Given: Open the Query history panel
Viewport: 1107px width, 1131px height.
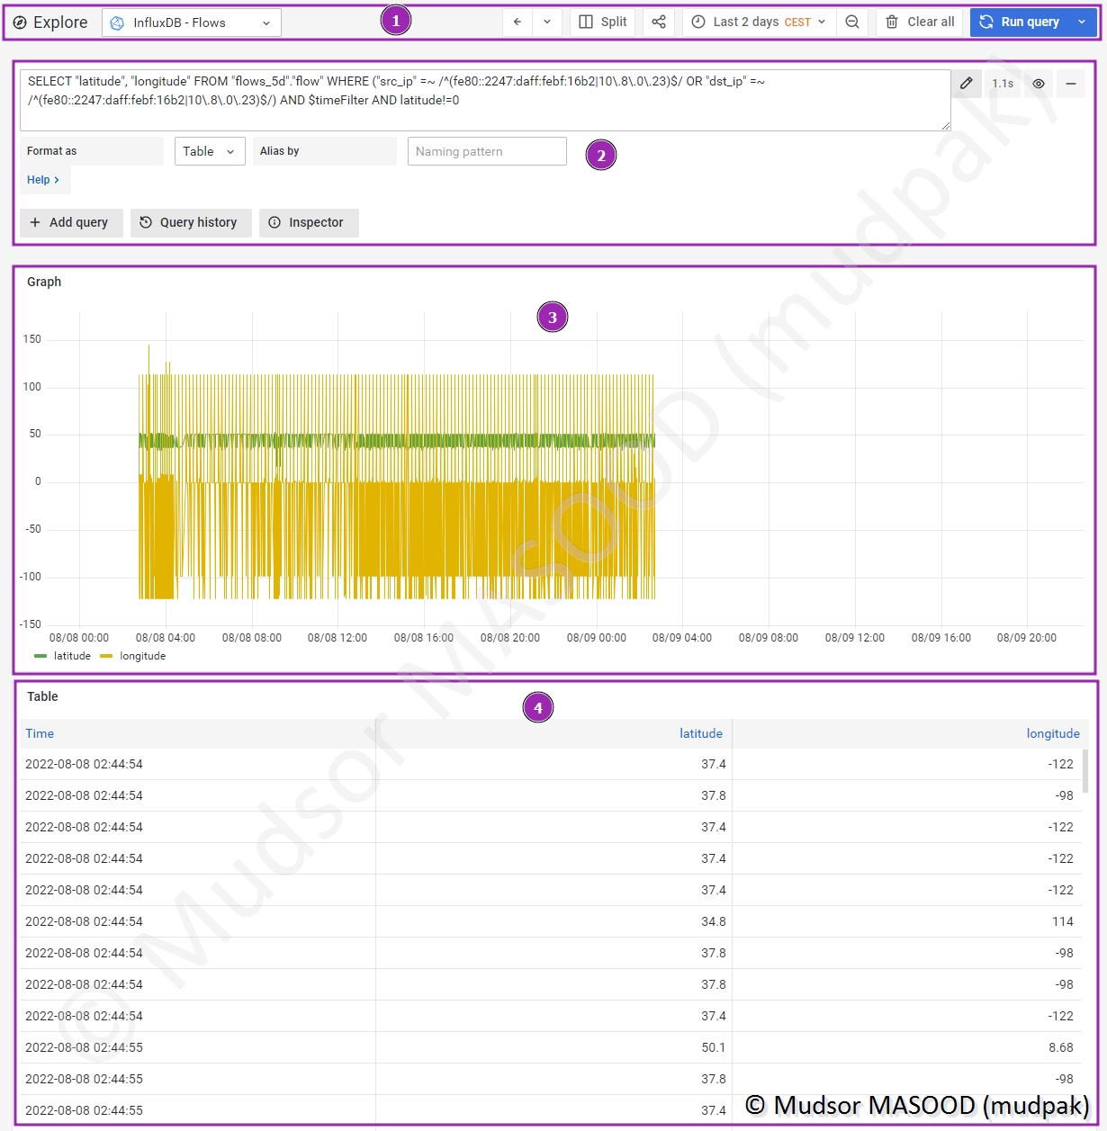Looking at the screenshot, I should click(x=189, y=223).
